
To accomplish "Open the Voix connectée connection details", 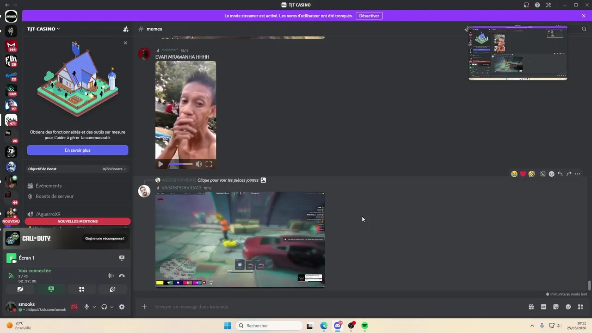I will pyautogui.click(x=35, y=271).
